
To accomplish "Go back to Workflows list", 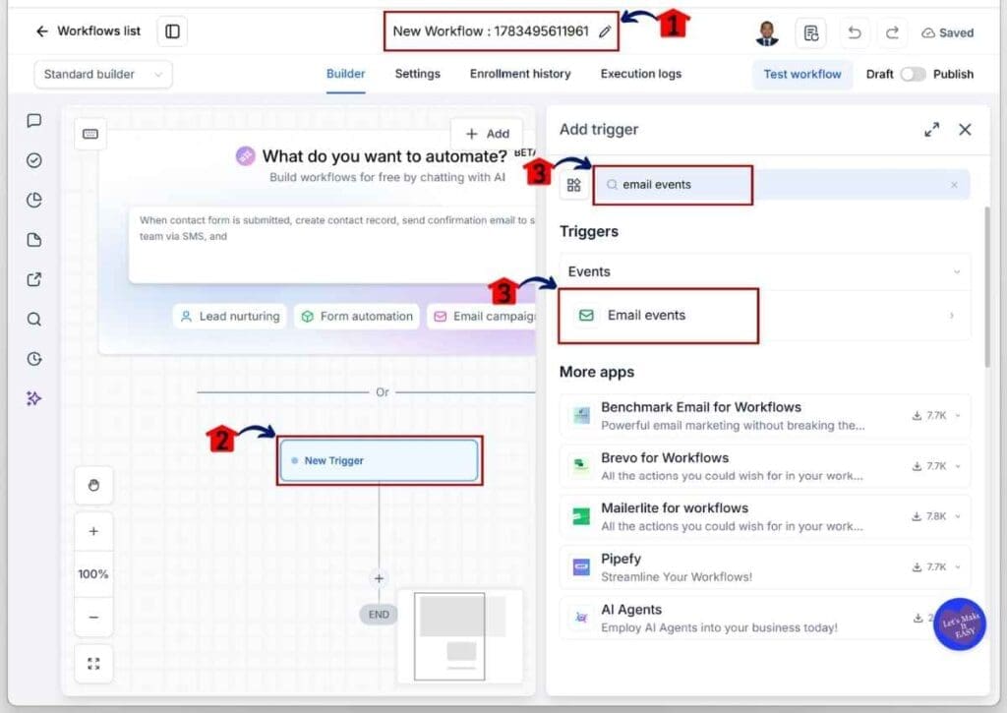I will click(88, 30).
